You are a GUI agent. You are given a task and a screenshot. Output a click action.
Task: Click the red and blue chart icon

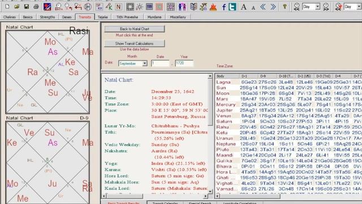point(48,7)
